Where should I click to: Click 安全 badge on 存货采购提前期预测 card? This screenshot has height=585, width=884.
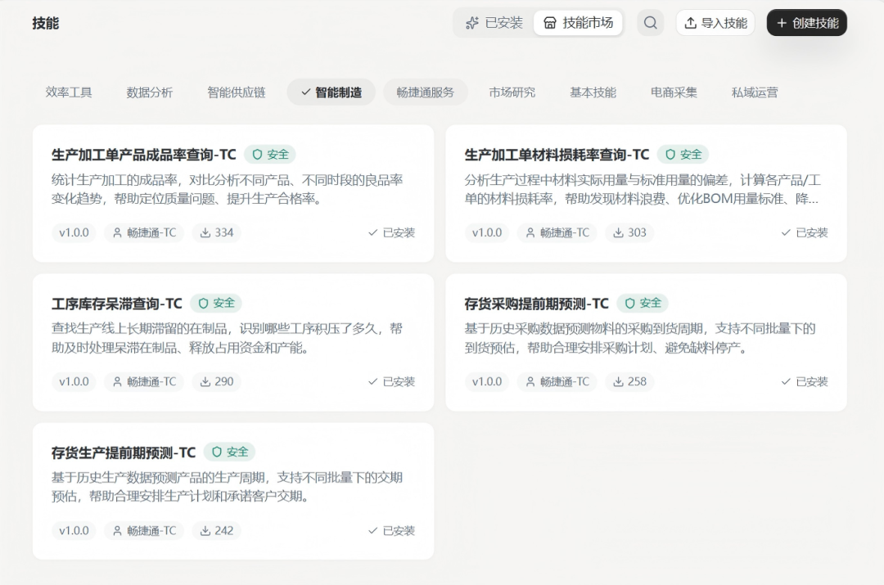click(643, 304)
